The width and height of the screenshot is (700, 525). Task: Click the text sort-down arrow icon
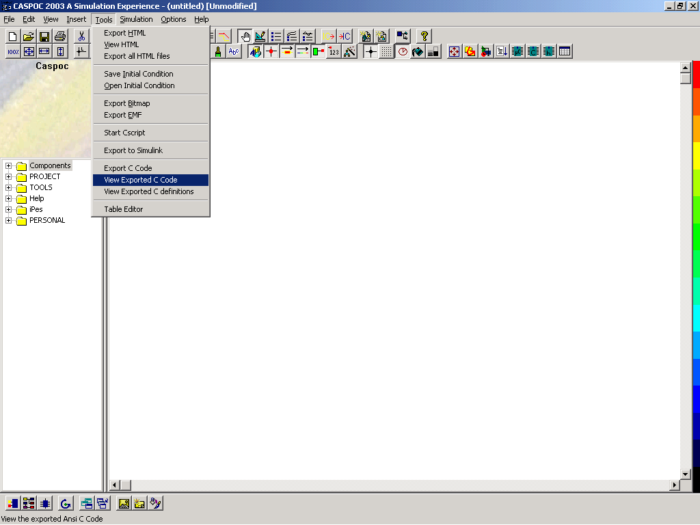click(x=502, y=52)
